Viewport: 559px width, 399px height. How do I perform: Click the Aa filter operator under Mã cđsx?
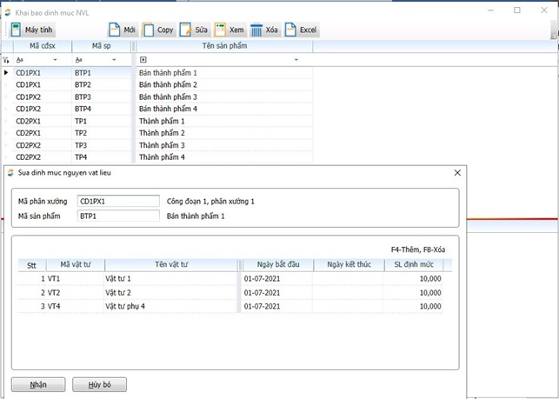click(20, 60)
